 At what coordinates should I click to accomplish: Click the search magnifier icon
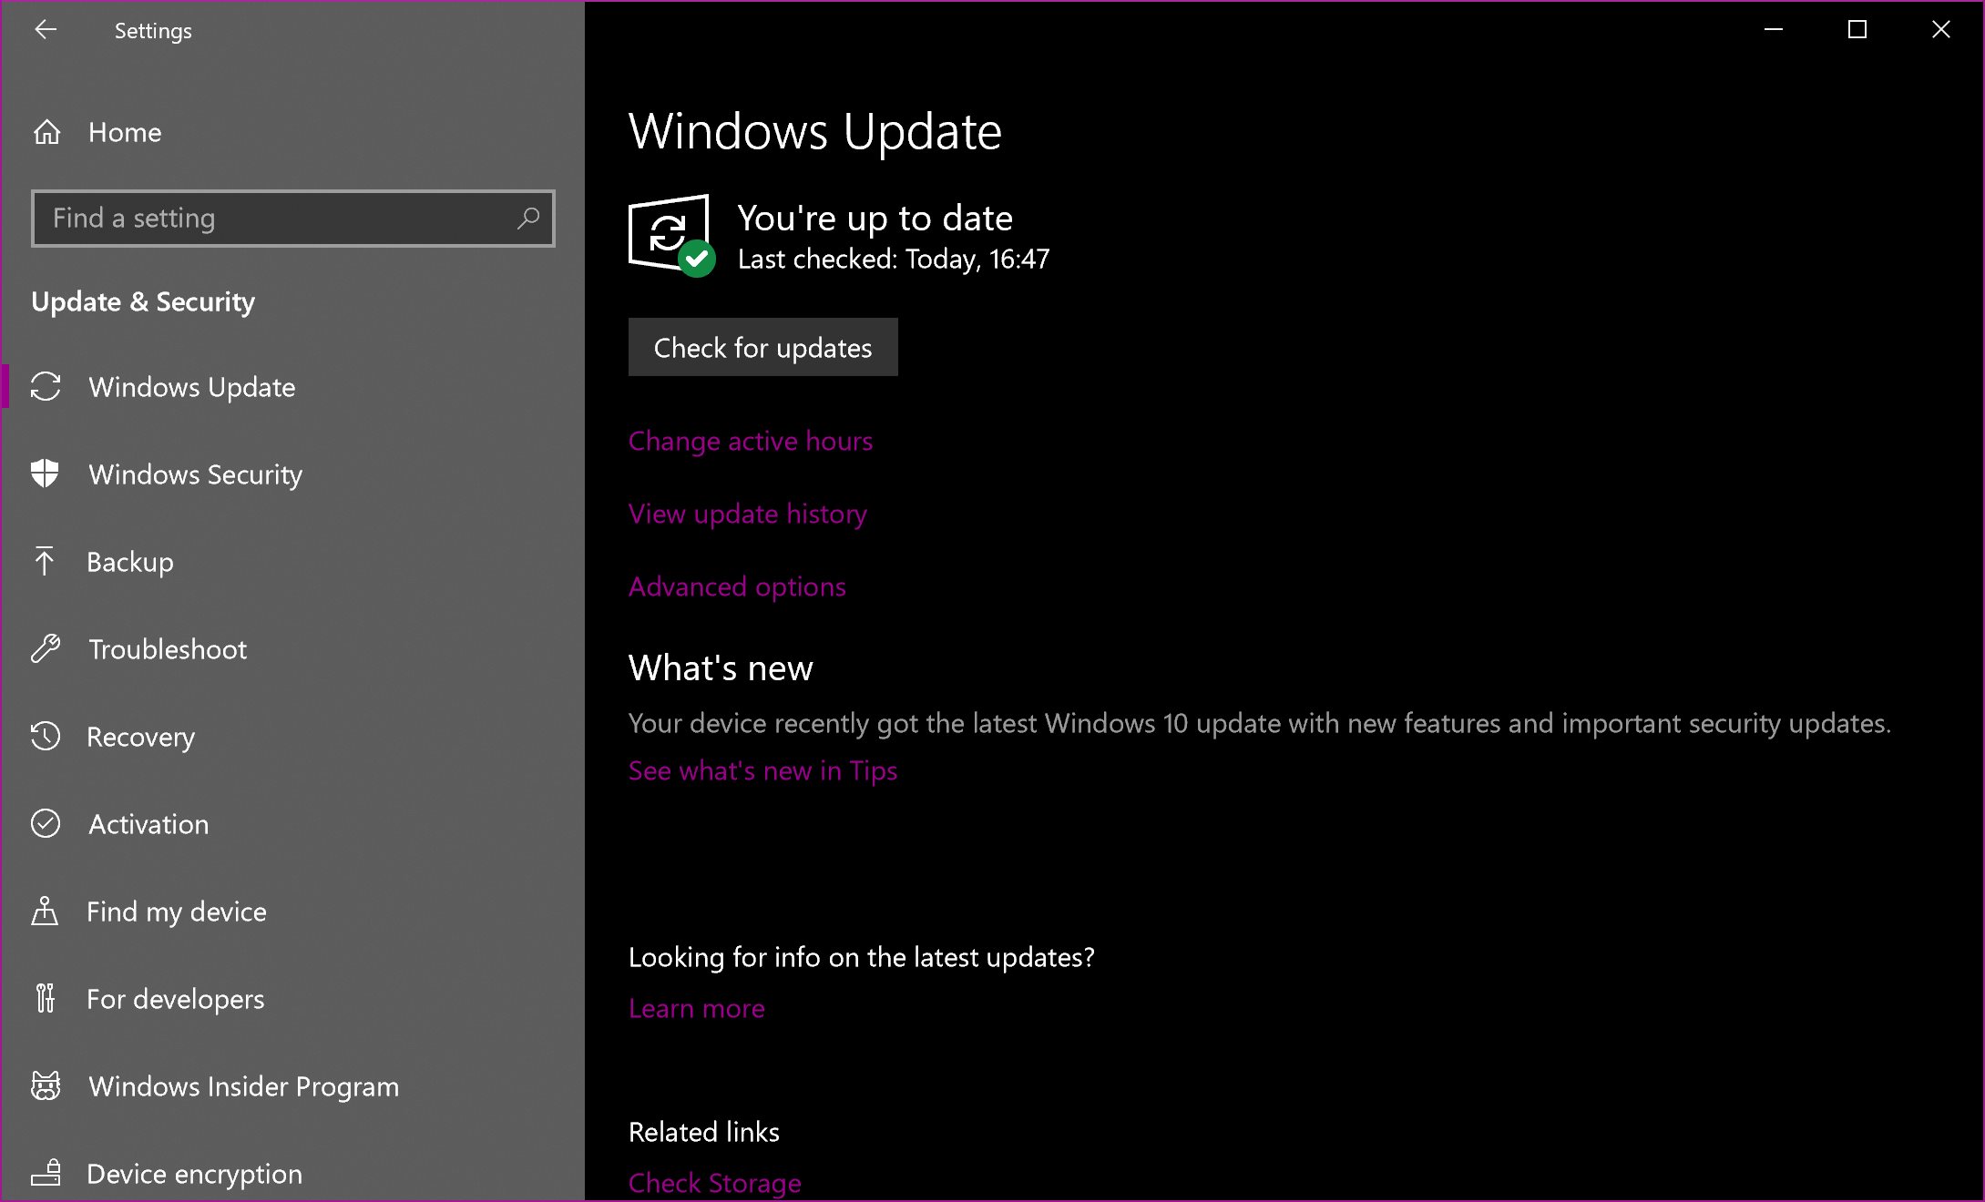click(528, 219)
